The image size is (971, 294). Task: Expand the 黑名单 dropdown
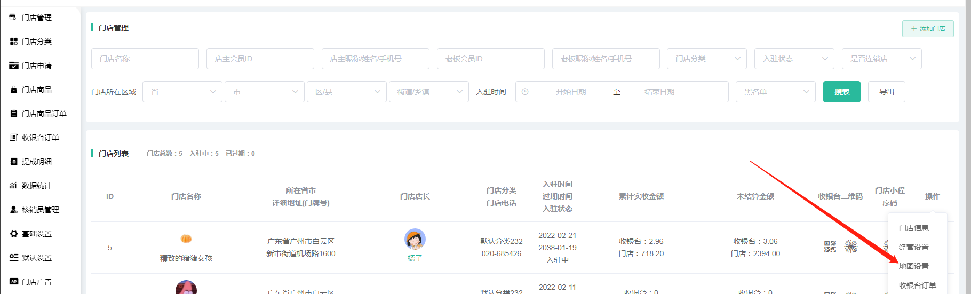(x=775, y=92)
